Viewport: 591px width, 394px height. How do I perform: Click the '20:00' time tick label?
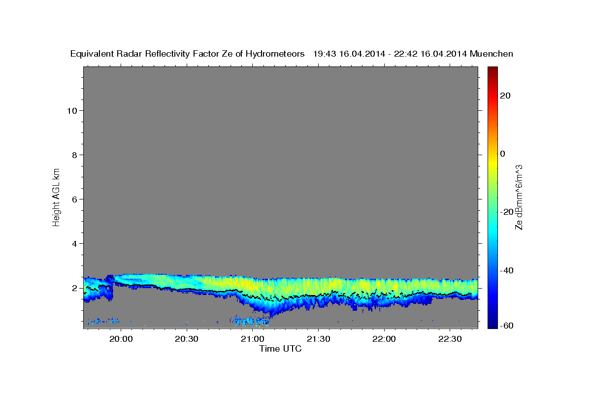tap(121, 339)
